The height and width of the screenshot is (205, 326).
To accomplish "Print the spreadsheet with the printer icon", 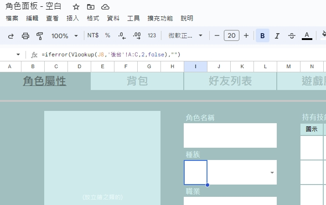I will [x=26, y=36].
